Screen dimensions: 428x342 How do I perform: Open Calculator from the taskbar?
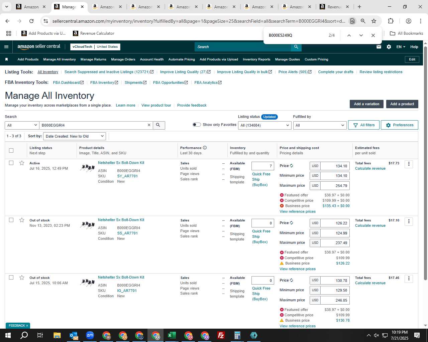coord(237,335)
